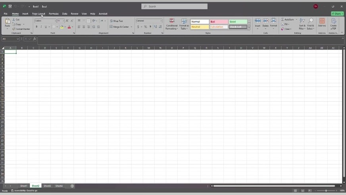Click the Increase Decimal icon

[x=156, y=27]
